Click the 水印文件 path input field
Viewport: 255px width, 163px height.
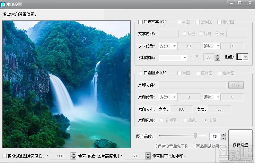click(193, 85)
